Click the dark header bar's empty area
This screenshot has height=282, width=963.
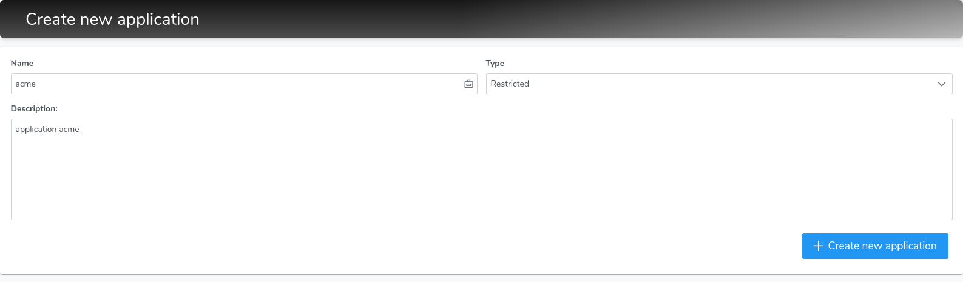point(546,19)
